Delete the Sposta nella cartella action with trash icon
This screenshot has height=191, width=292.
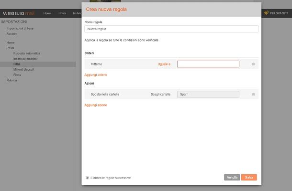point(253,94)
